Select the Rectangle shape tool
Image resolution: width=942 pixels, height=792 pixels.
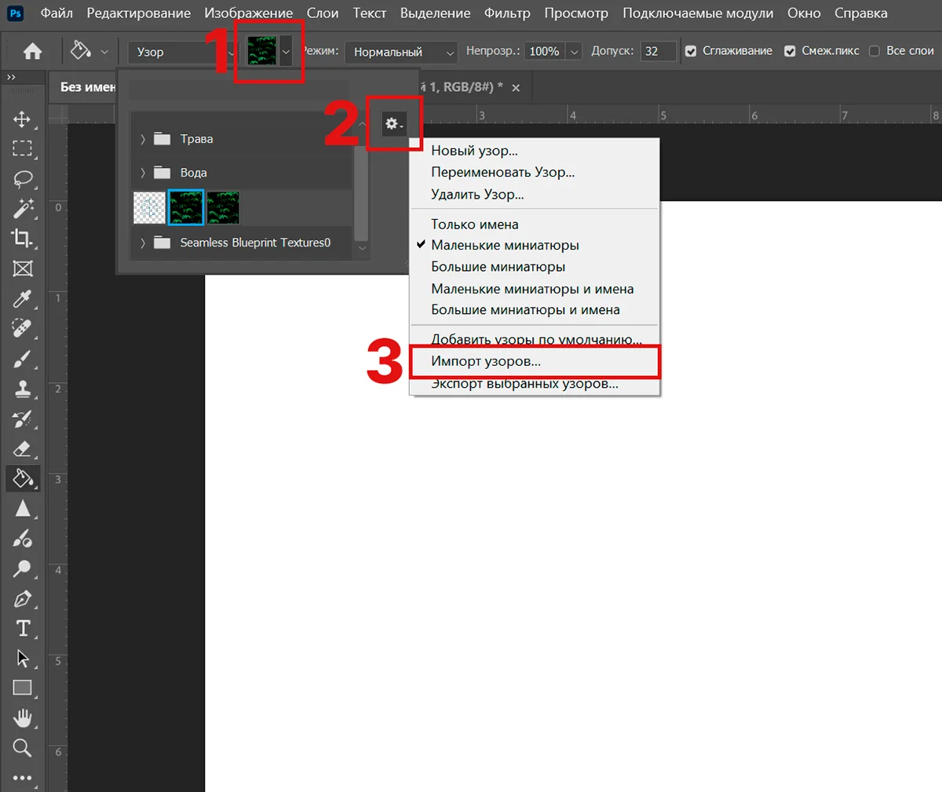click(23, 688)
